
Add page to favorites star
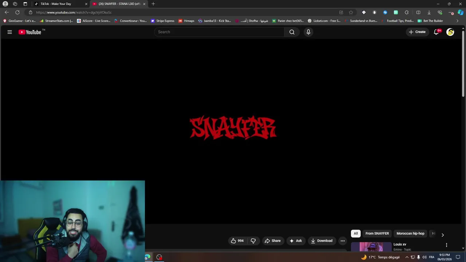pos(351,12)
